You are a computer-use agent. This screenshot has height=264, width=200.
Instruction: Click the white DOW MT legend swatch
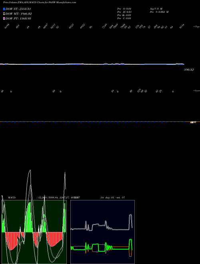[4, 14]
